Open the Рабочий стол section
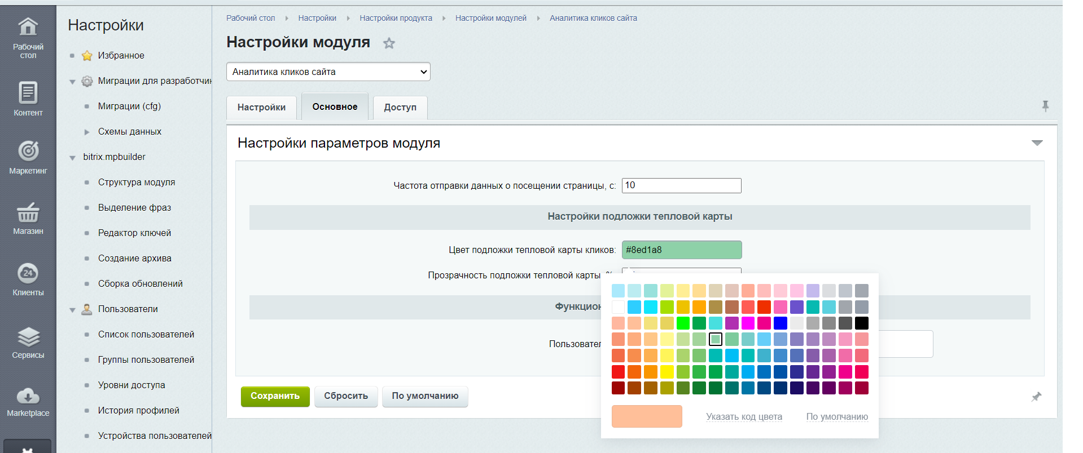The height and width of the screenshot is (453, 1083). point(28,36)
